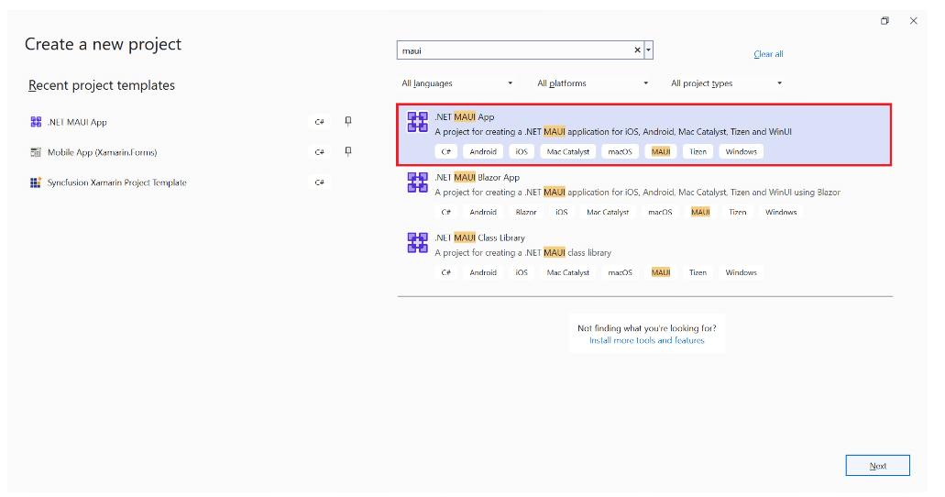Screen dimensions: 945x497
Task: Restore down the dialog window
Action: [x=885, y=20]
